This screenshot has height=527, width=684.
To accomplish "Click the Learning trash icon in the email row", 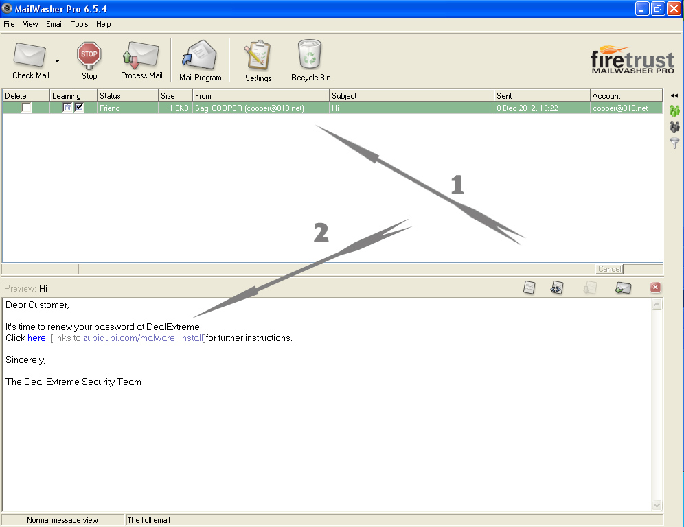I will pos(67,107).
